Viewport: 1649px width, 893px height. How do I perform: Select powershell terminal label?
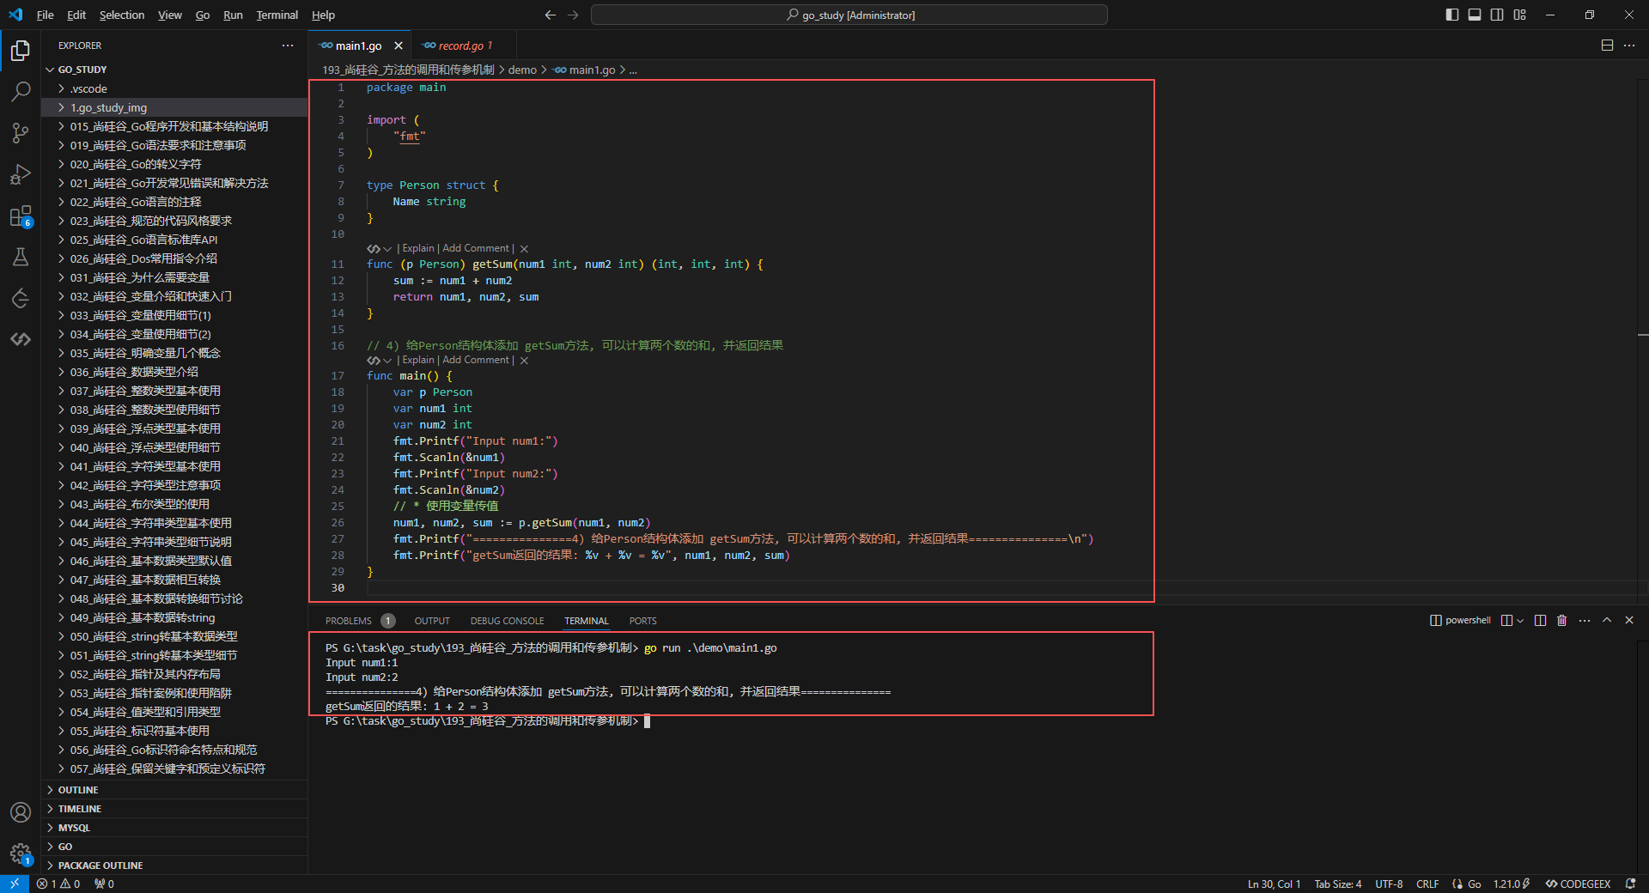(x=1460, y=620)
